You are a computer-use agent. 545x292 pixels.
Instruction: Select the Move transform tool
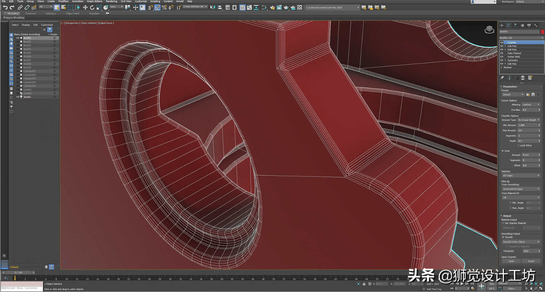pyautogui.click(x=85, y=7)
